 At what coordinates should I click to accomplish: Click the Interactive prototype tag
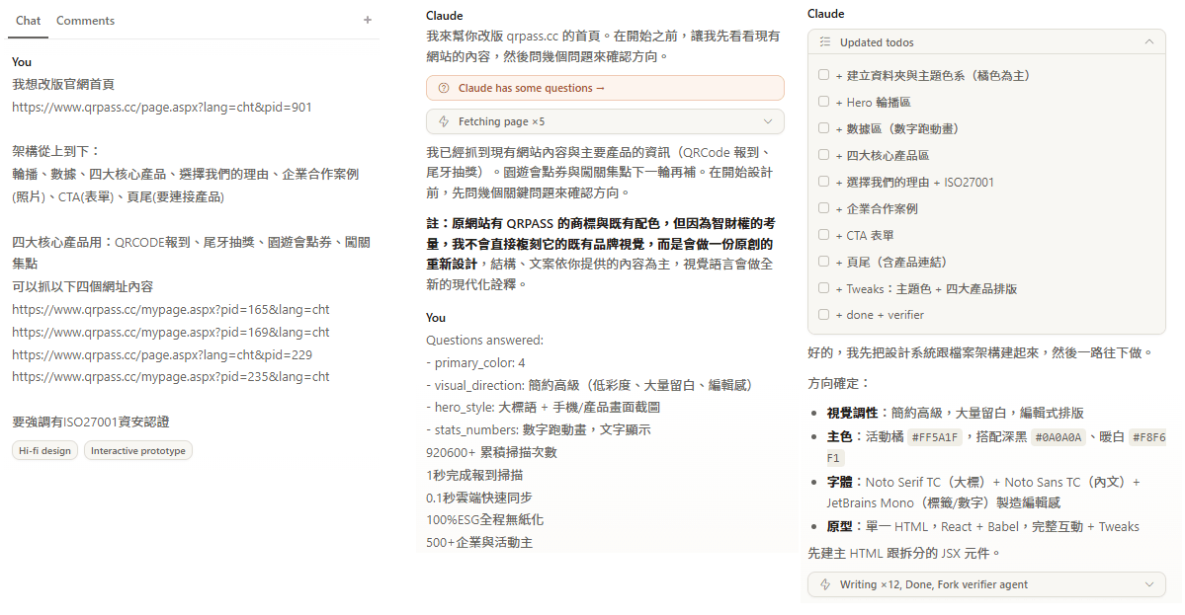click(138, 450)
